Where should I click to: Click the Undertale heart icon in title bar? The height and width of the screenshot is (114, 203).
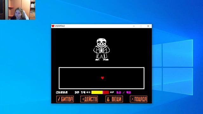[53, 26]
